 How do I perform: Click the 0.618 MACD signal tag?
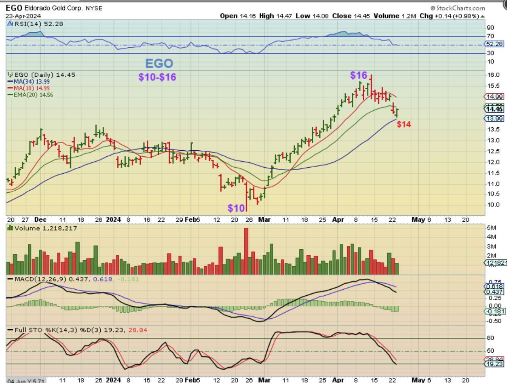(x=494, y=286)
